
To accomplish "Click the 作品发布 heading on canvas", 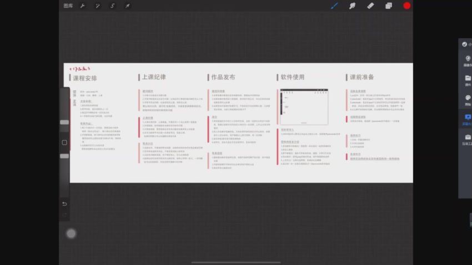I will point(223,77).
